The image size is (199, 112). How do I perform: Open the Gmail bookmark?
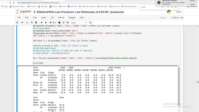[x=62, y=7]
